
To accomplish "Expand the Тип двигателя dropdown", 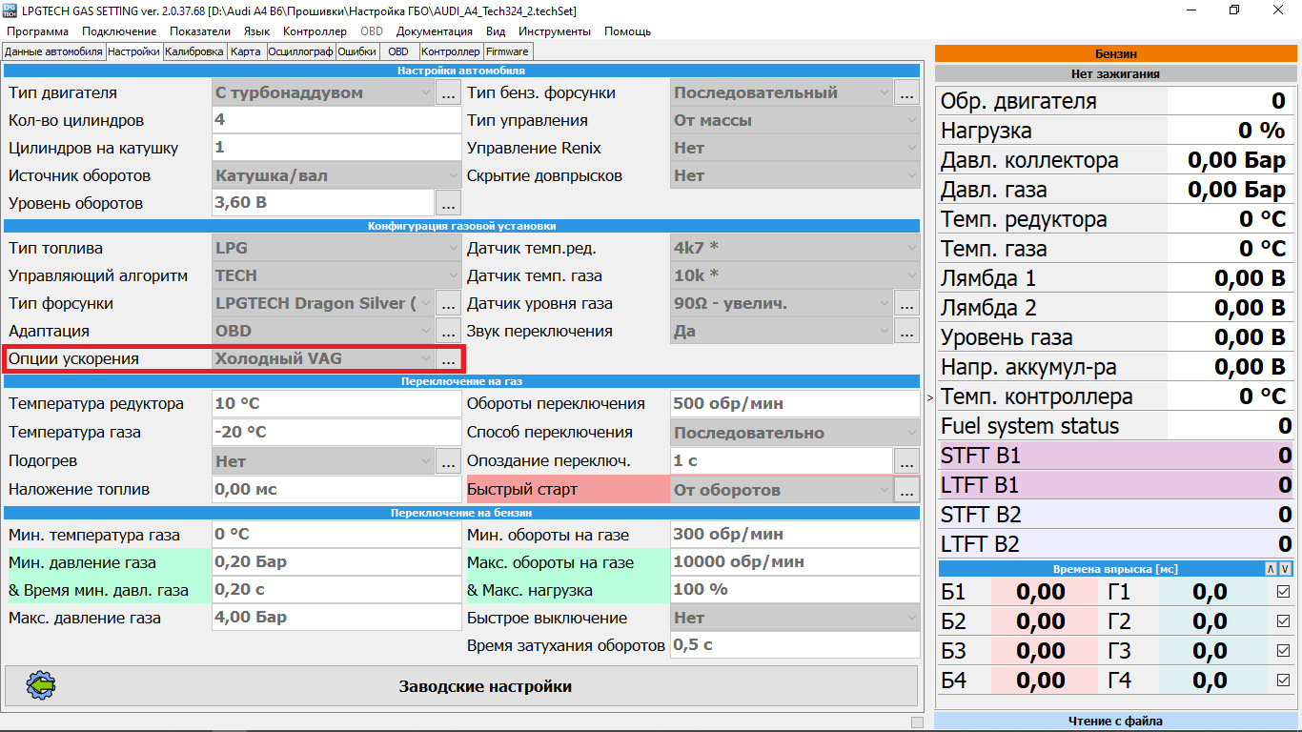I will (x=425, y=93).
